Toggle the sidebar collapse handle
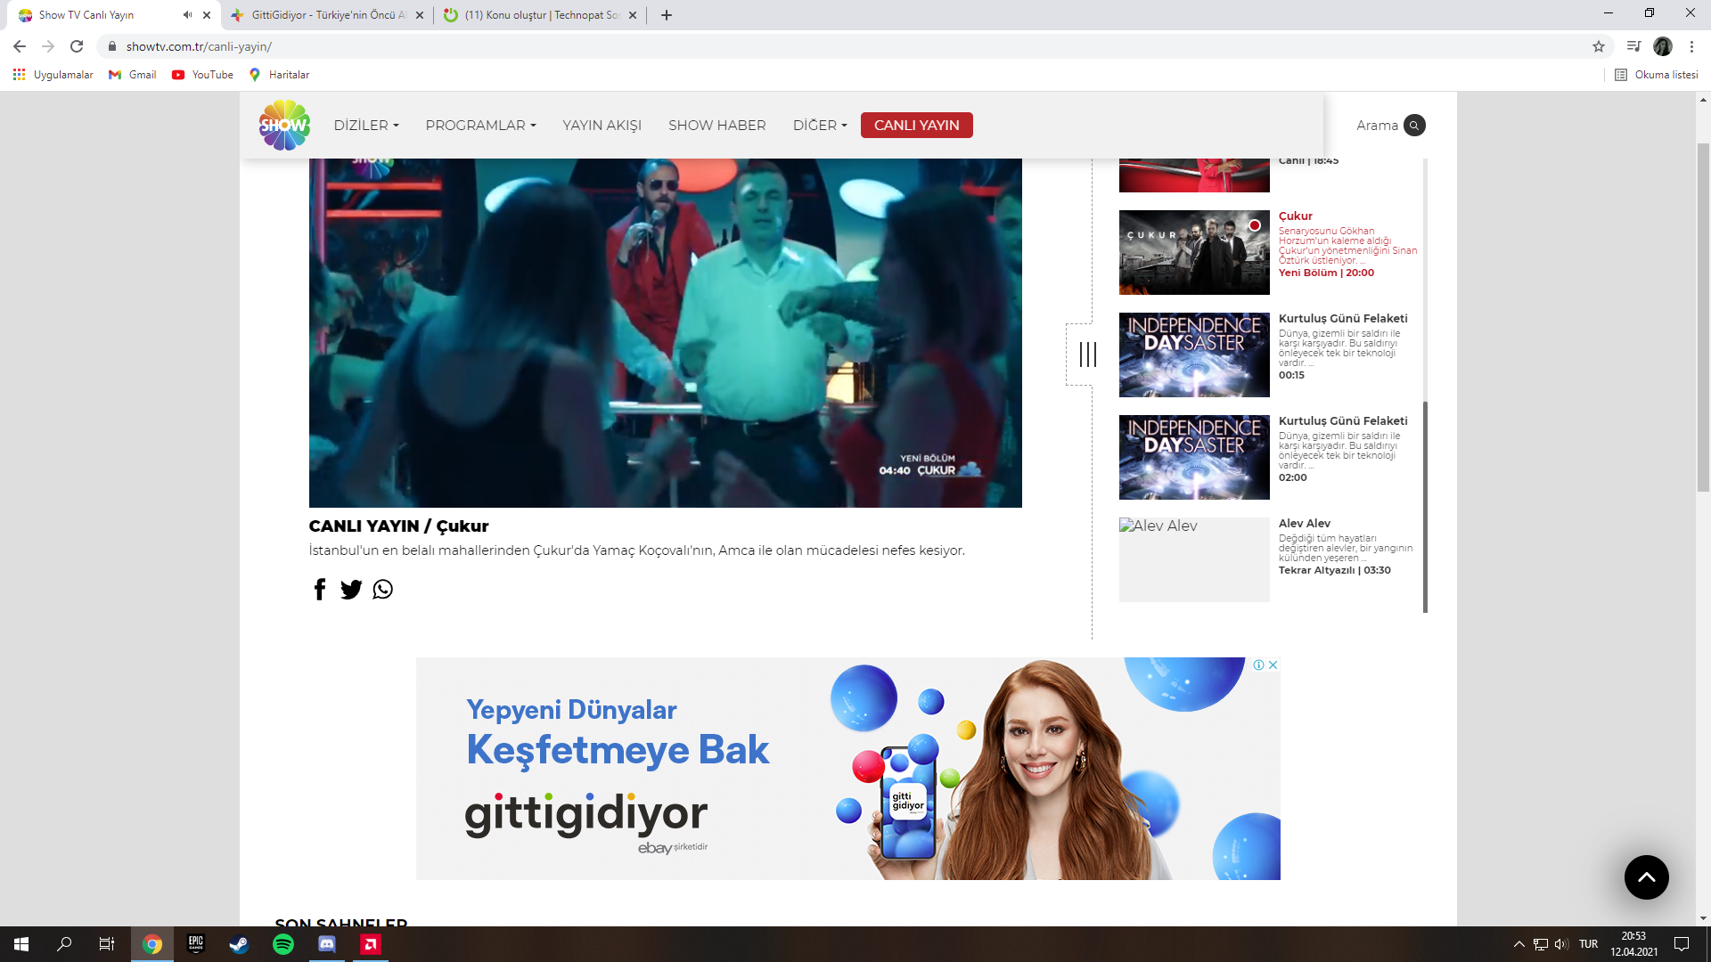Screen dimensions: 1711x962 [1087, 355]
